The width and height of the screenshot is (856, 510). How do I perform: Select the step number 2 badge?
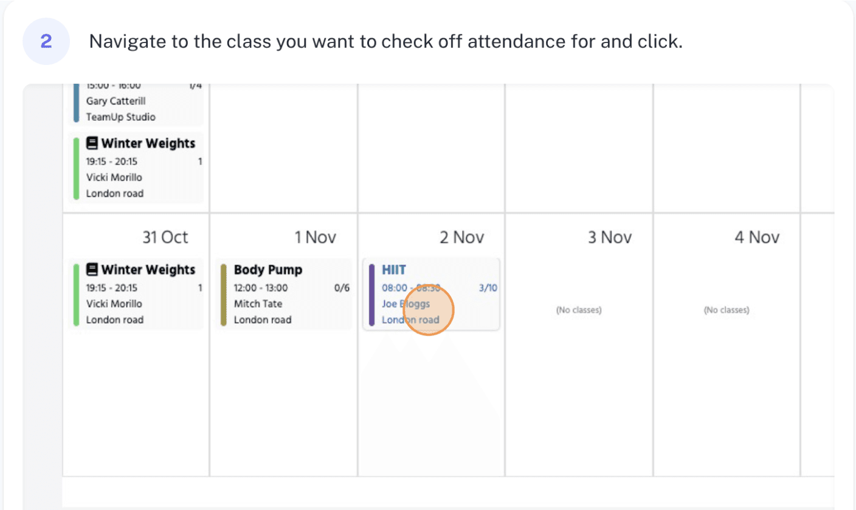tap(46, 41)
